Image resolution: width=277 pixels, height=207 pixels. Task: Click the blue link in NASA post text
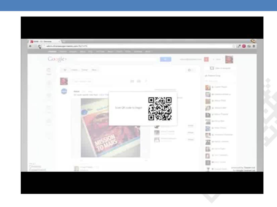(104, 95)
